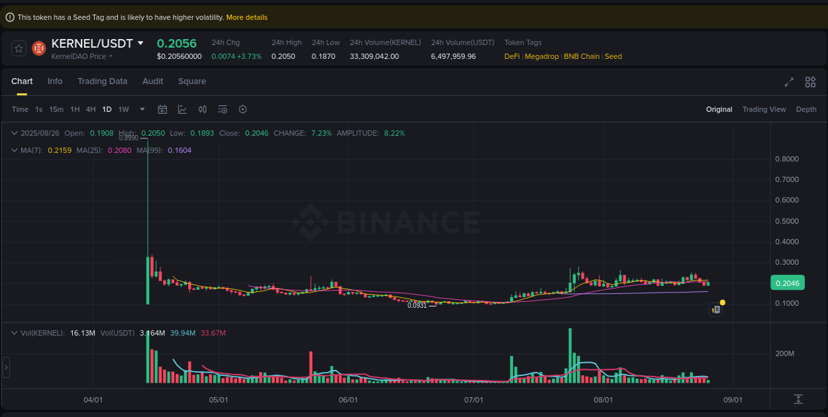The height and width of the screenshot is (417, 828).
Task: Open the chart settings hexagon icon
Action: click(242, 109)
